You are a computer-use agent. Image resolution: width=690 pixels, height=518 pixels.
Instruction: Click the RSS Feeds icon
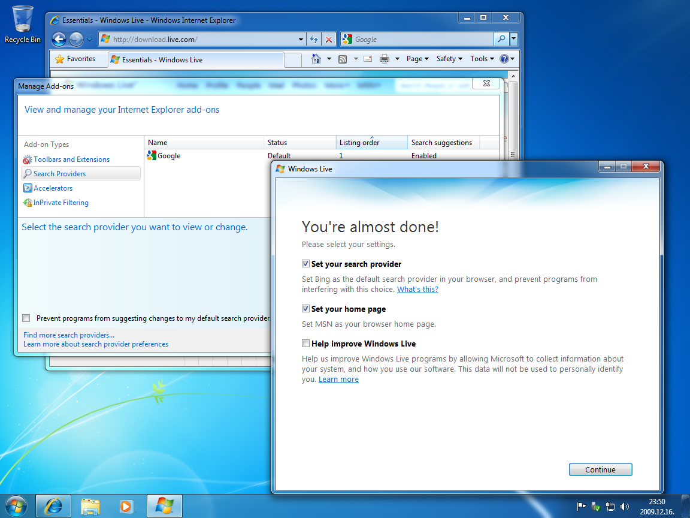pos(343,59)
